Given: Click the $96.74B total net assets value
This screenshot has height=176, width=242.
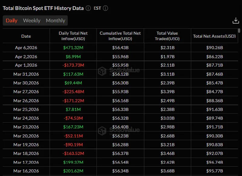Looking at the screenshot, I should (214, 162).
